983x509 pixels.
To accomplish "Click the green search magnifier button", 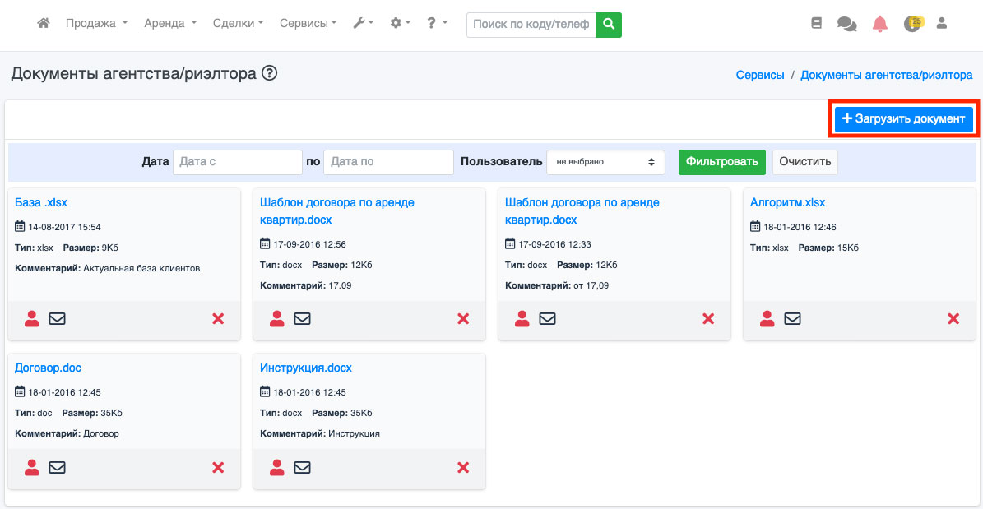I will click(609, 25).
